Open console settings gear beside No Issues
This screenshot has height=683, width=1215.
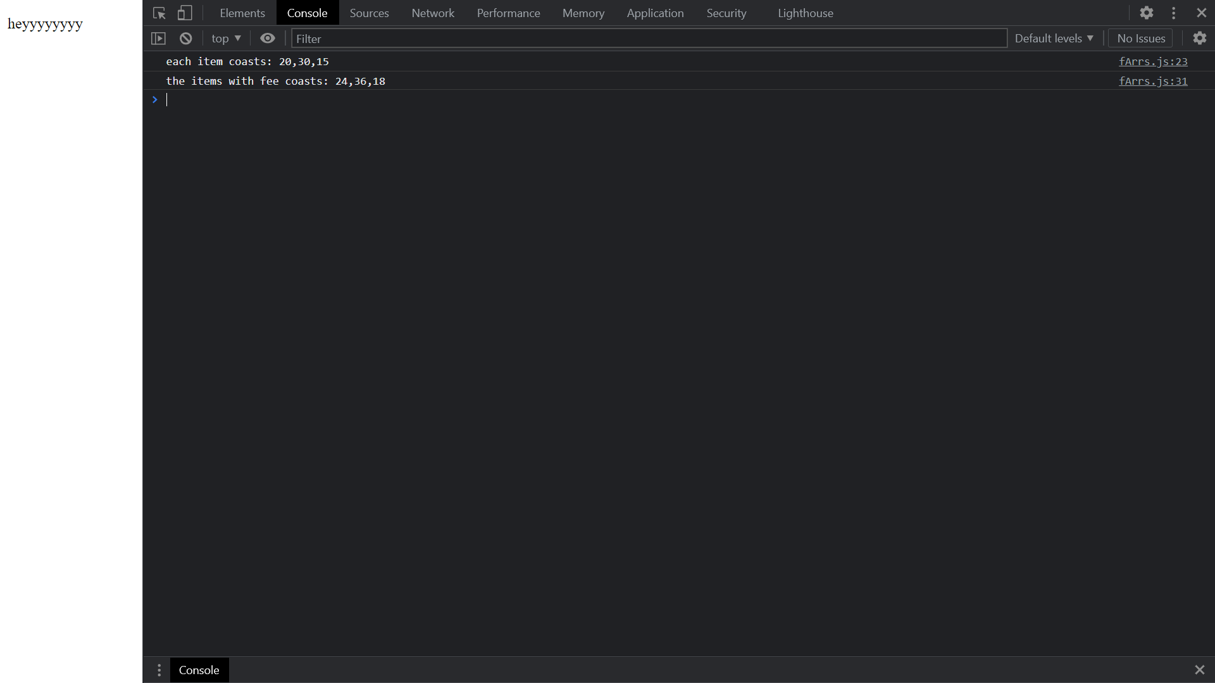pos(1199,39)
